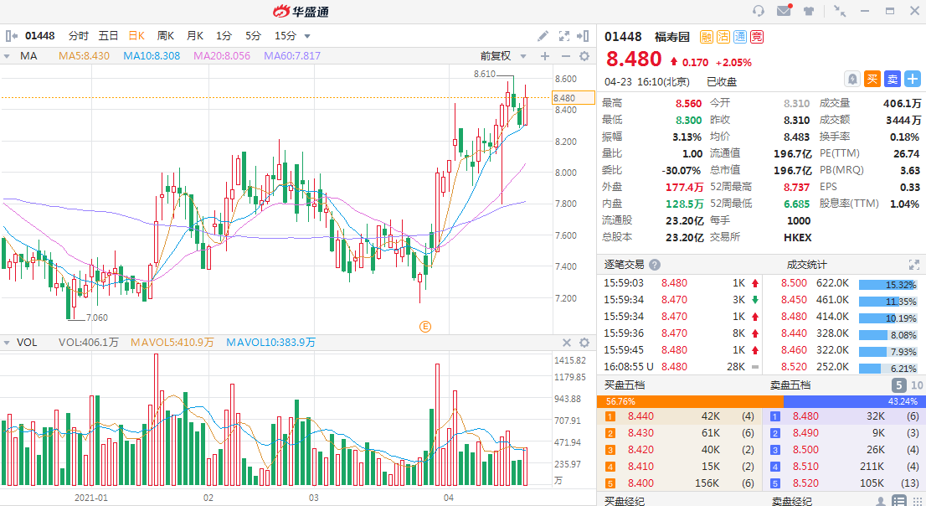
Task: Click the 沽 short-sell tag
Action: click(x=723, y=37)
